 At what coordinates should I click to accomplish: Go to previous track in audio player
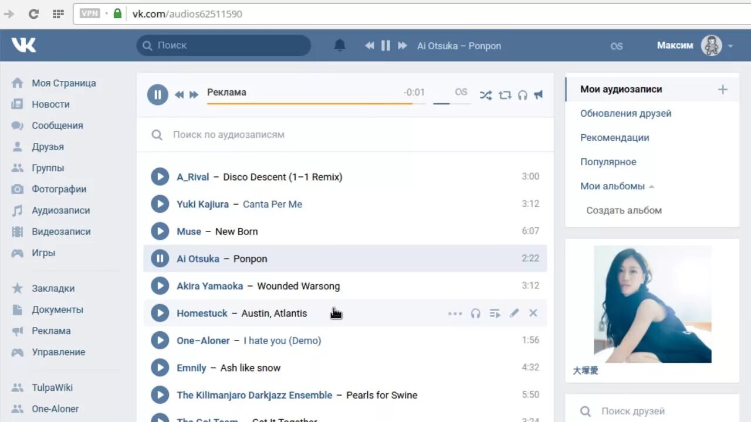(179, 94)
